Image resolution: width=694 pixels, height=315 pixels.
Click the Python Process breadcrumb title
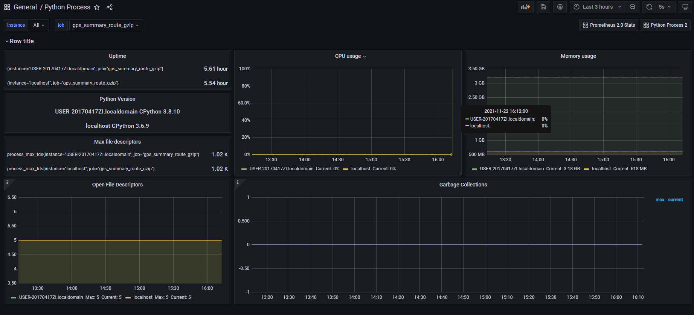(67, 7)
